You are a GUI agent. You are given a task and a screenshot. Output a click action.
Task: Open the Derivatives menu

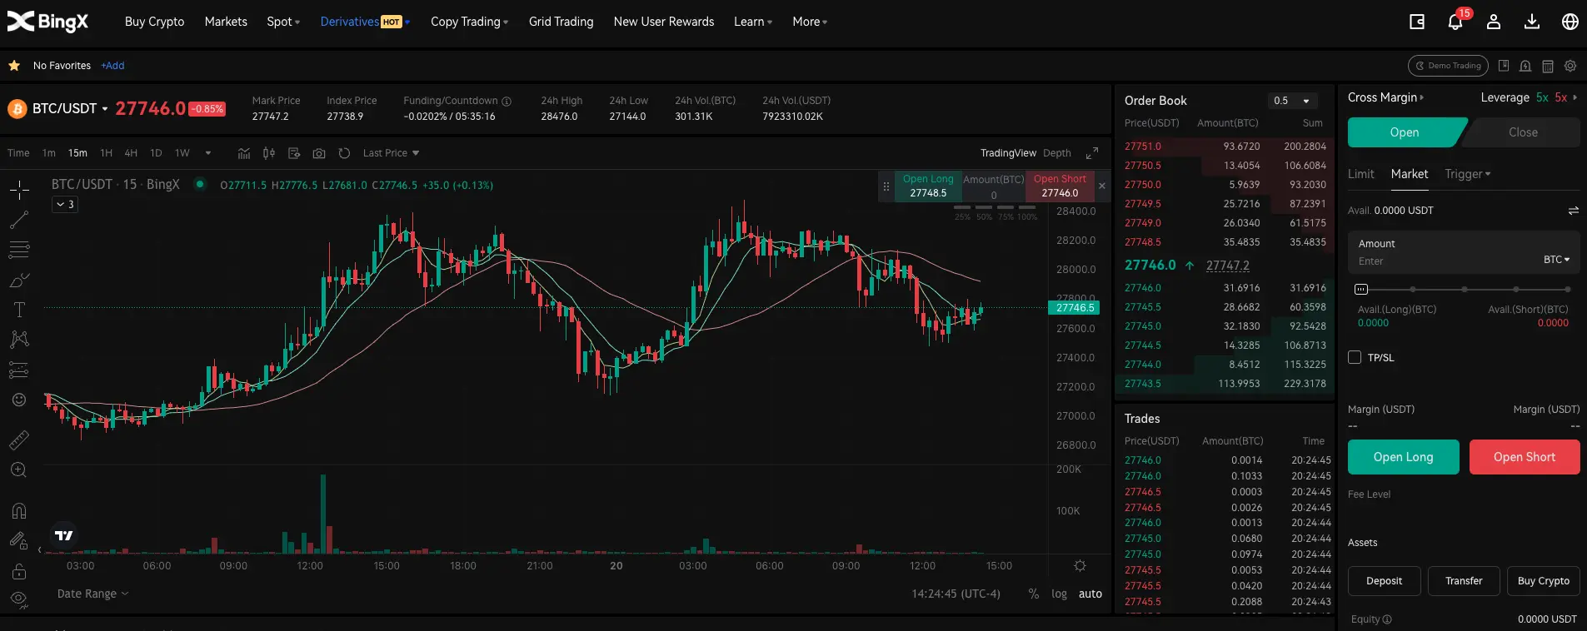click(x=365, y=22)
